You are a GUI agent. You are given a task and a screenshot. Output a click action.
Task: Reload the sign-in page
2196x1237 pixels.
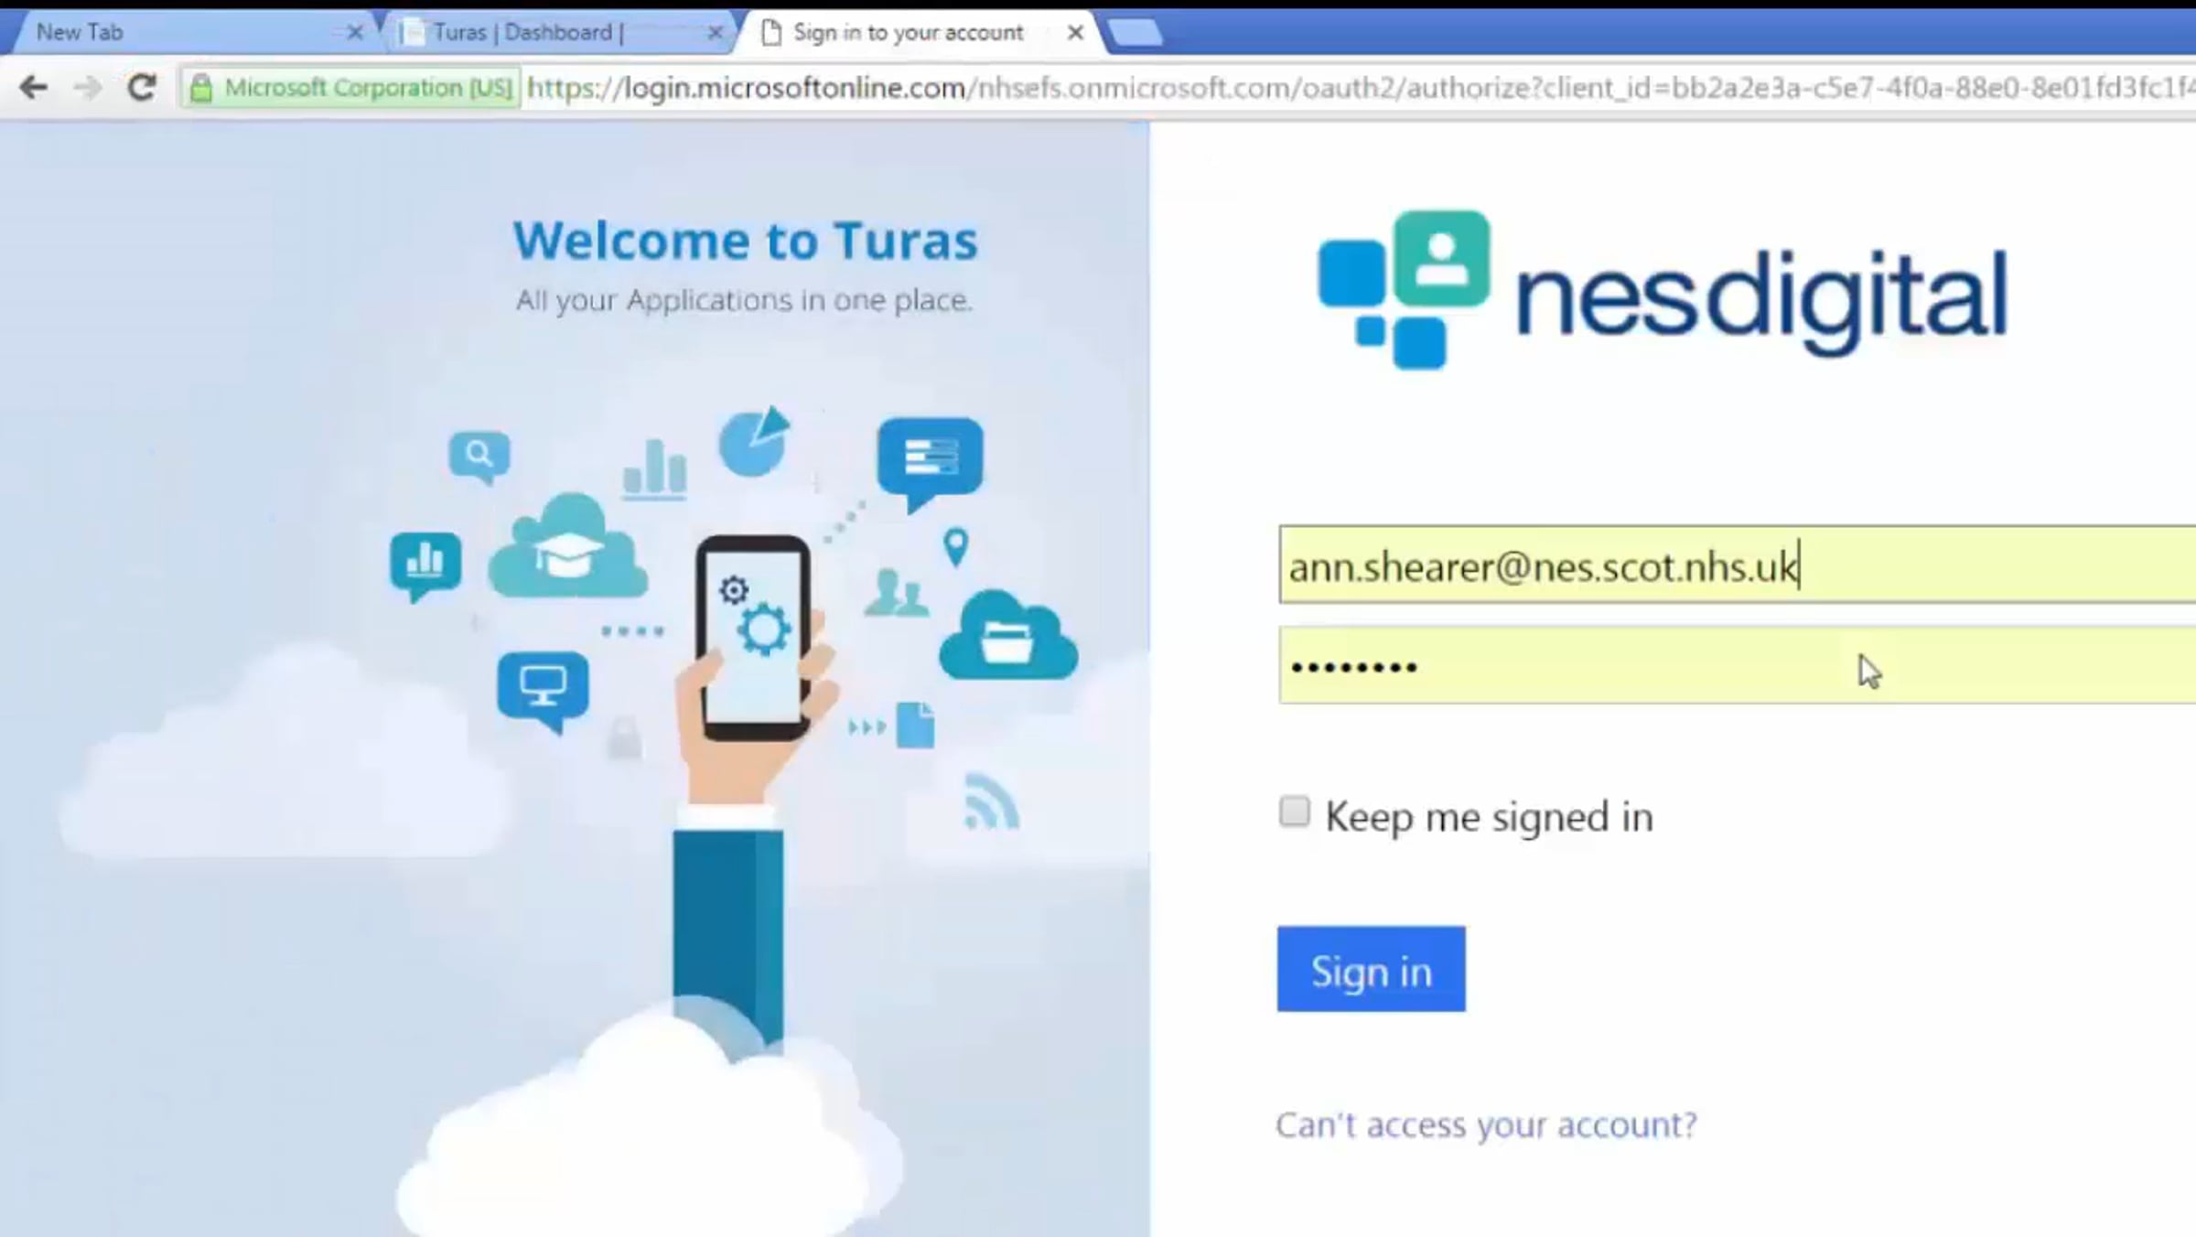tap(142, 88)
